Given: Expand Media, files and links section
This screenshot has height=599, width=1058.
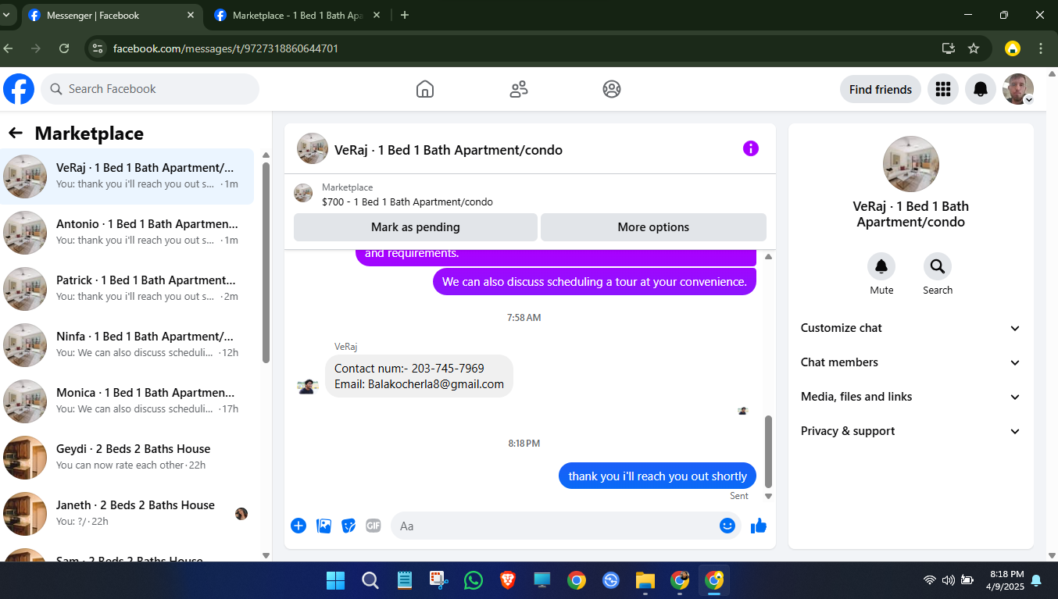Looking at the screenshot, I should (911, 397).
